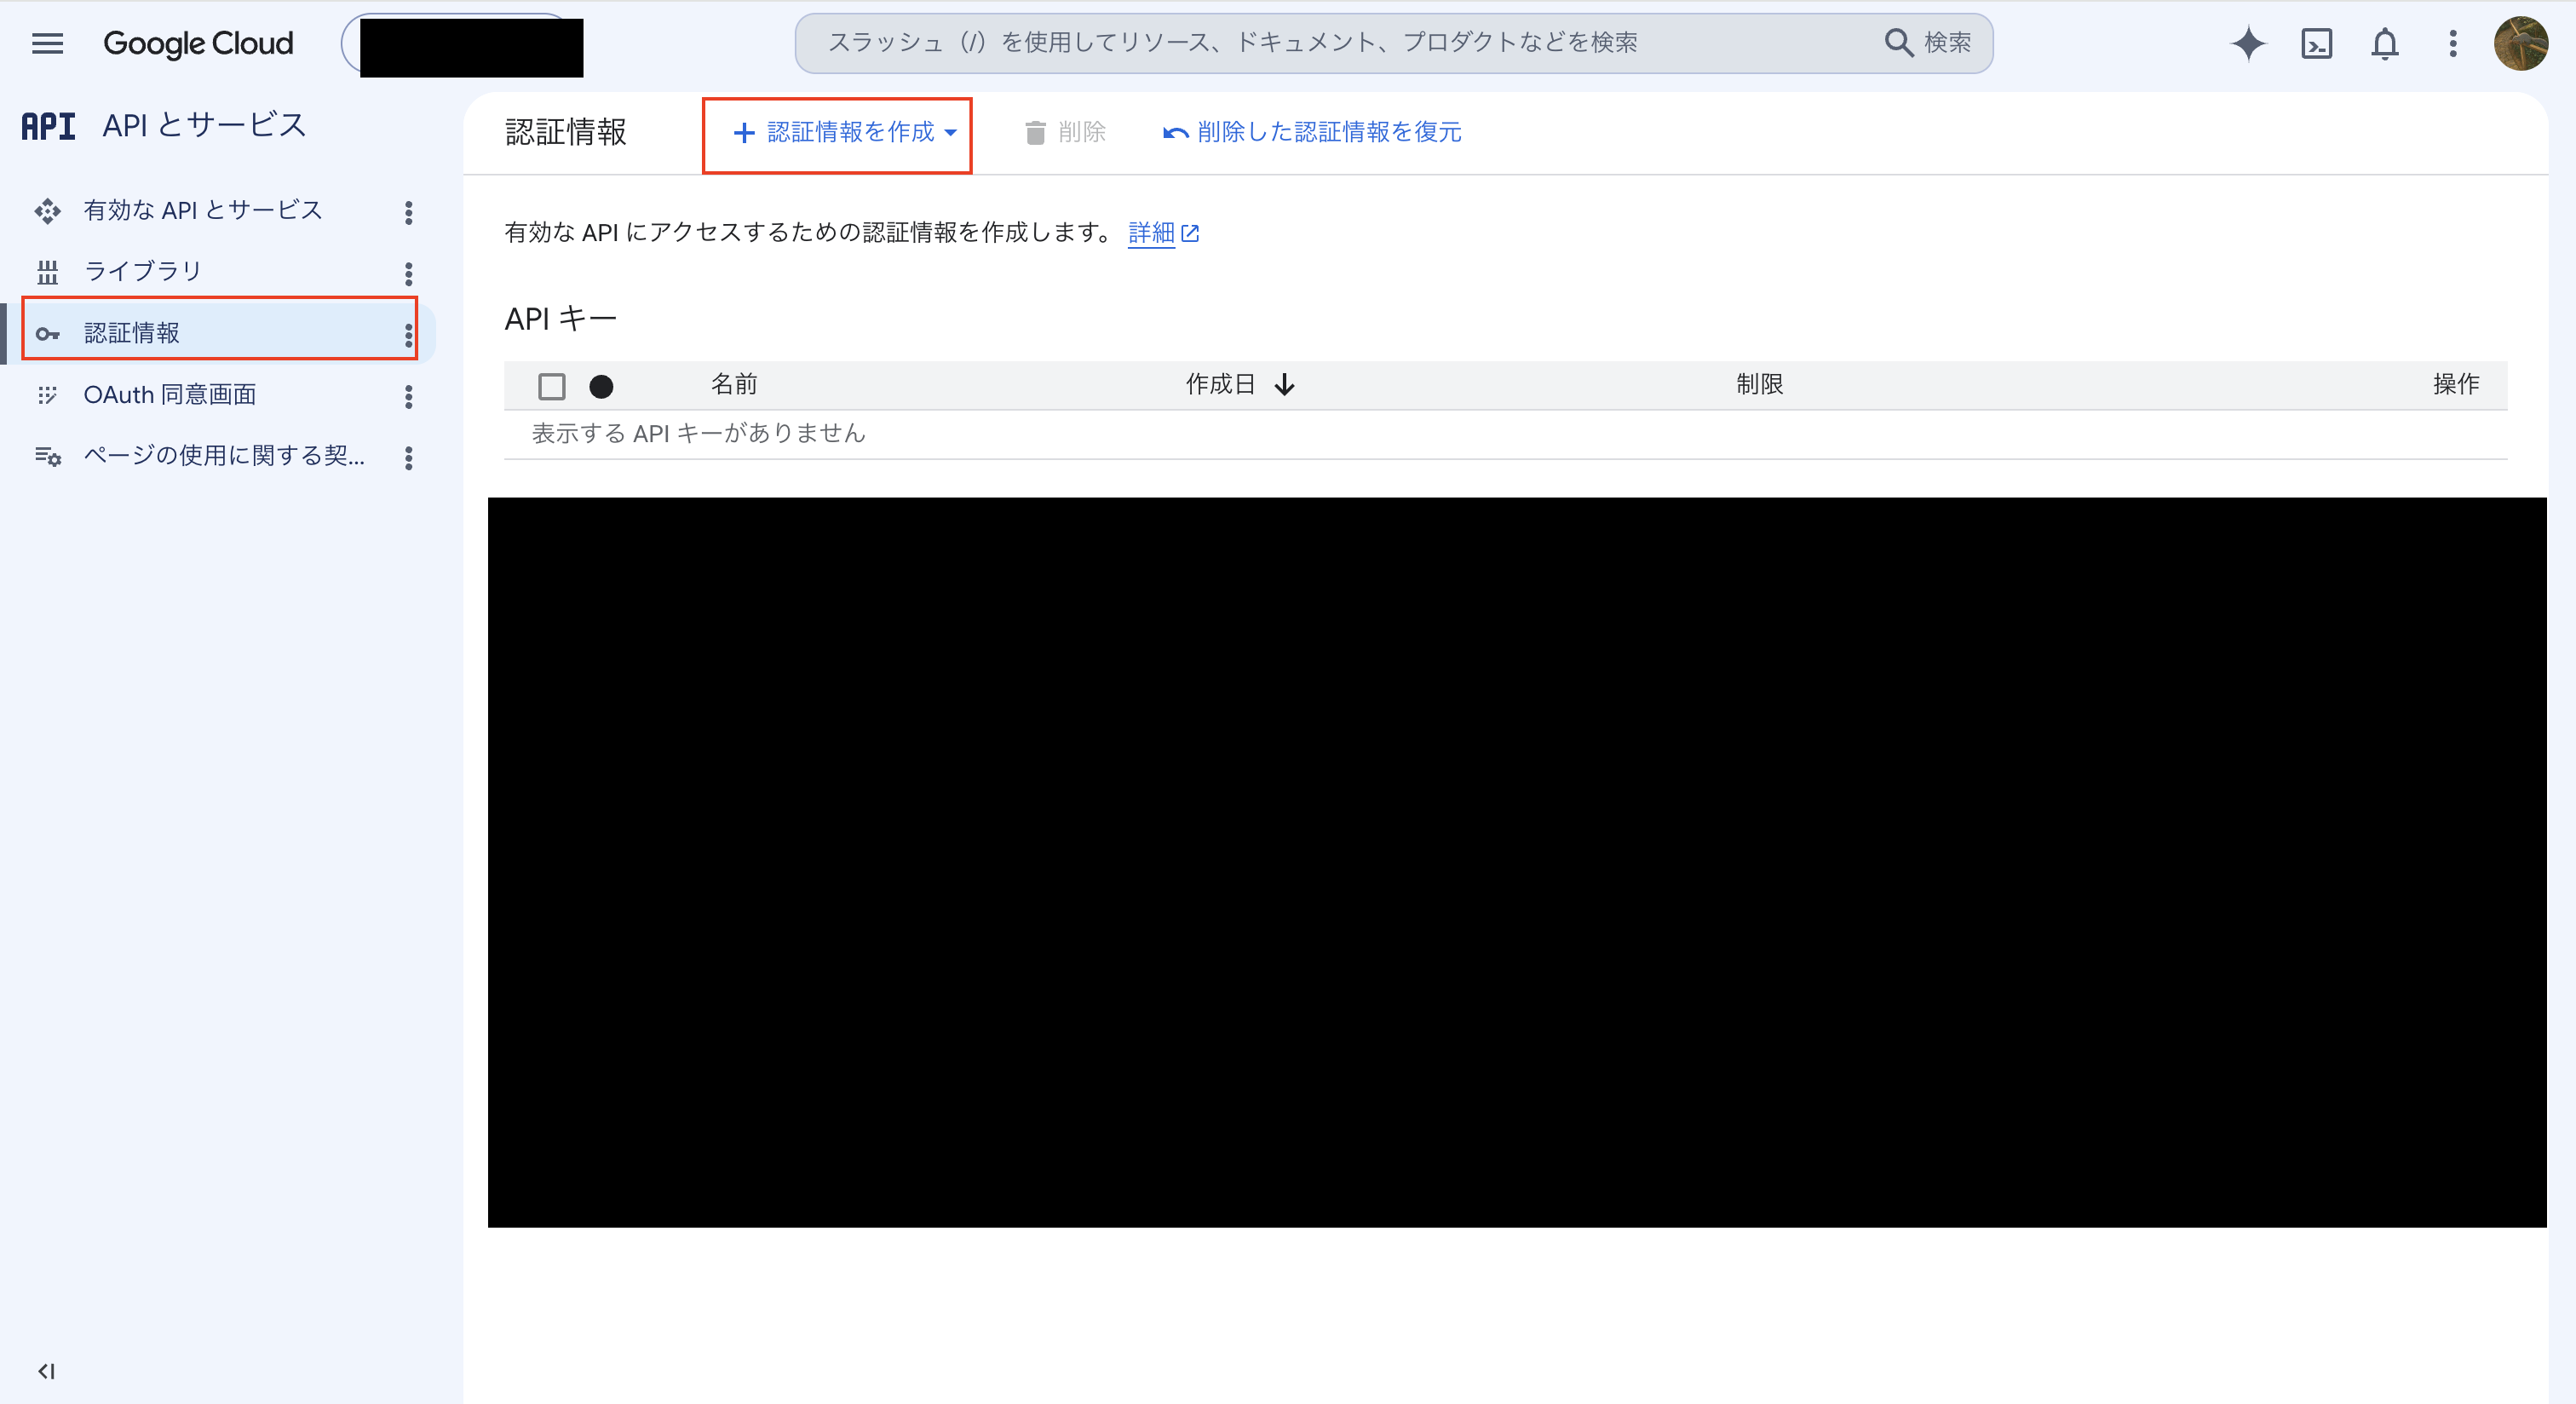
Task: Click the OAuth 同意画面 dots icon
Action: click(x=47, y=395)
